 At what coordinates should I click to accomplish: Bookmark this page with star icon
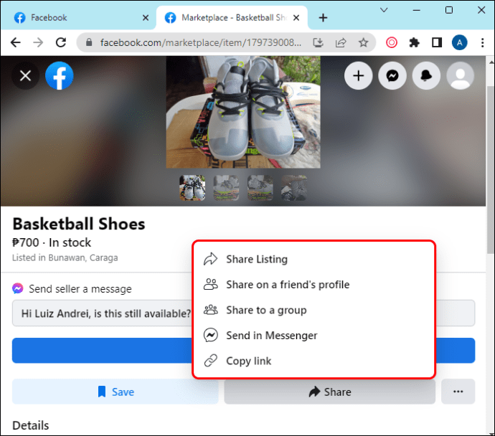[x=364, y=42]
